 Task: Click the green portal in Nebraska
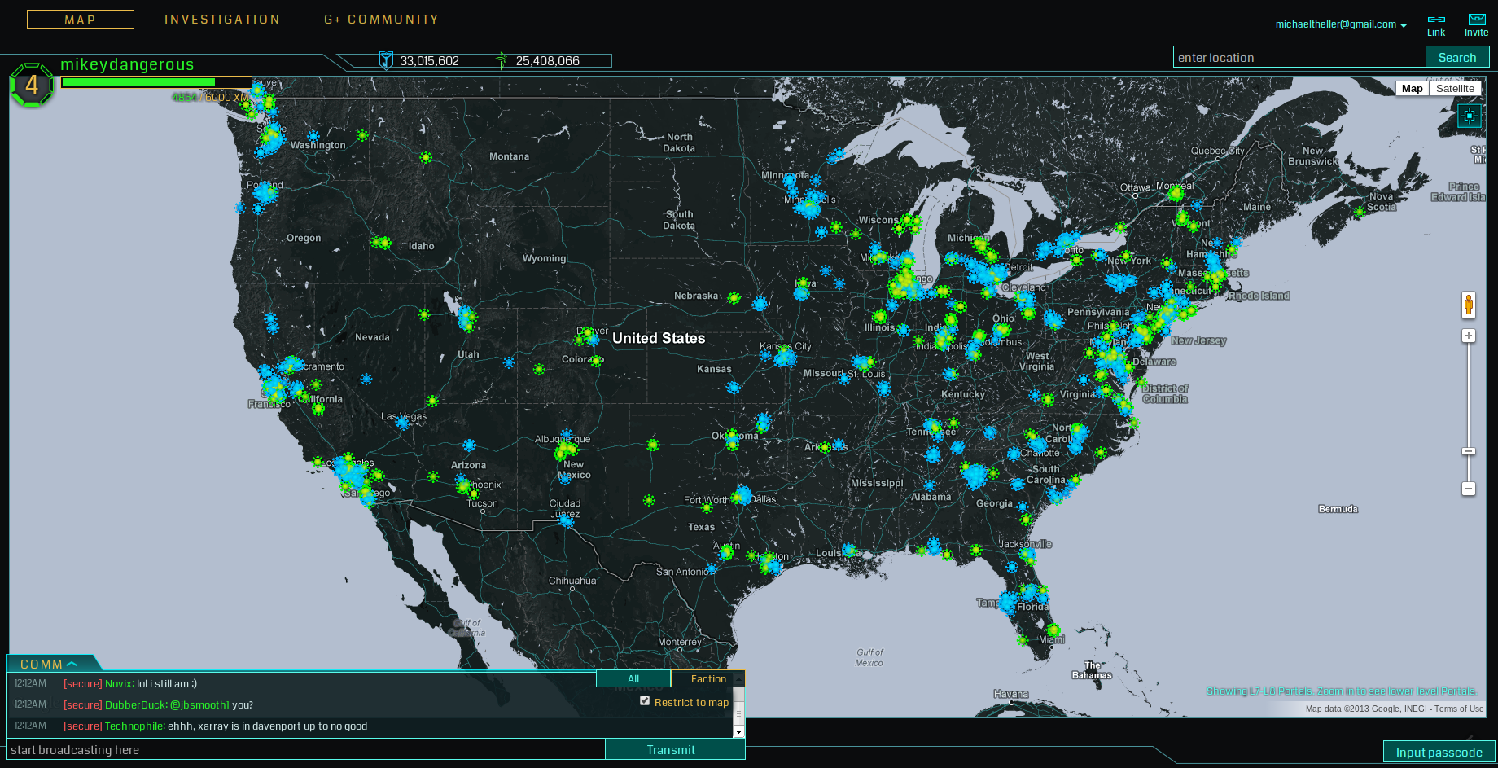734,298
